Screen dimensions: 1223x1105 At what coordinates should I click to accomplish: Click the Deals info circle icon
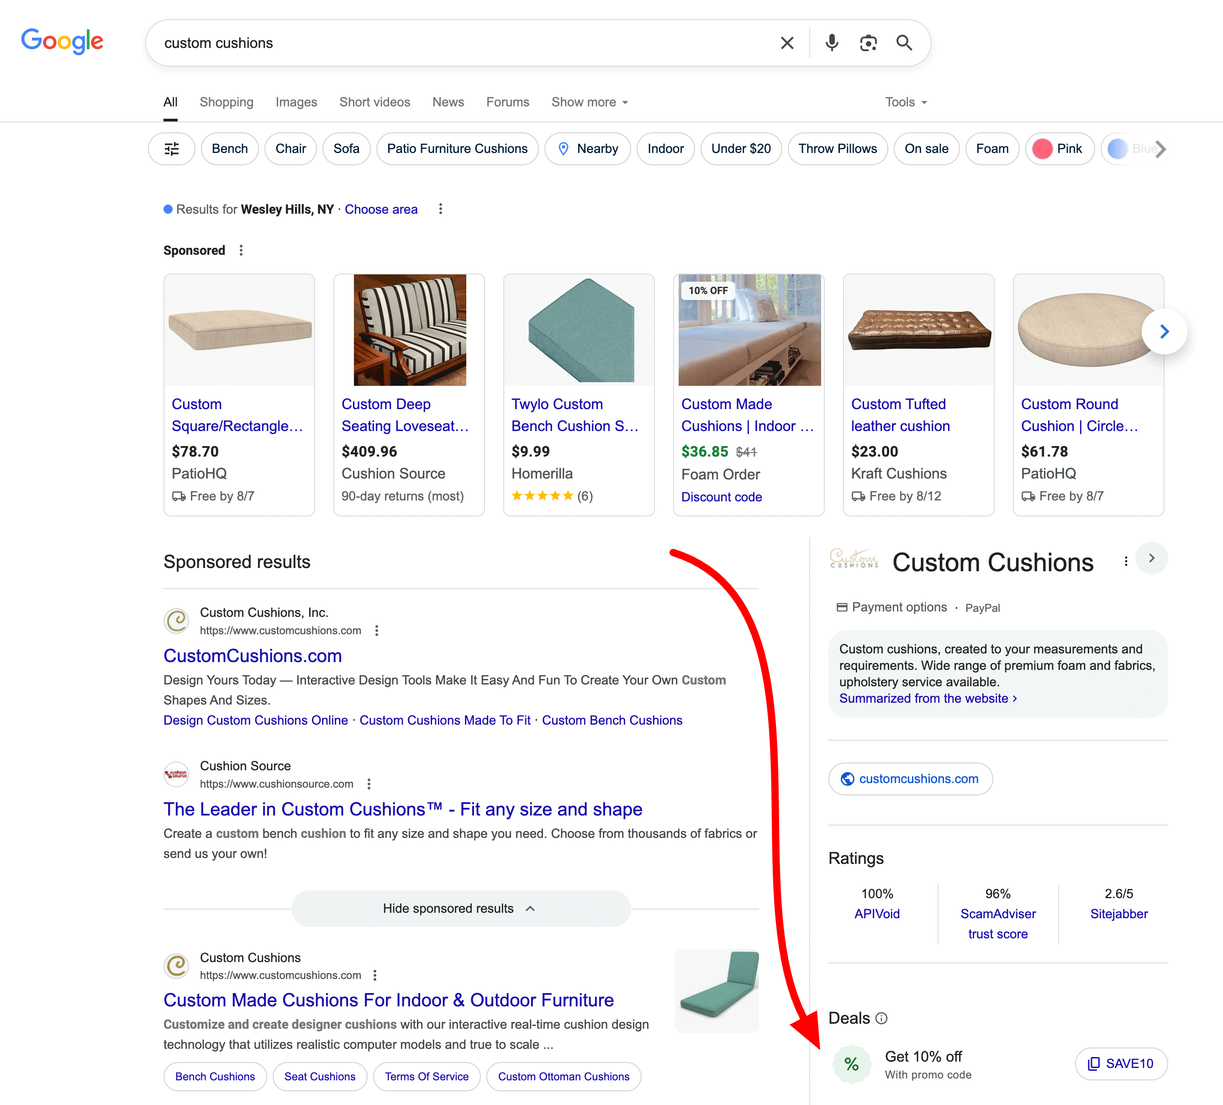pos(881,1018)
